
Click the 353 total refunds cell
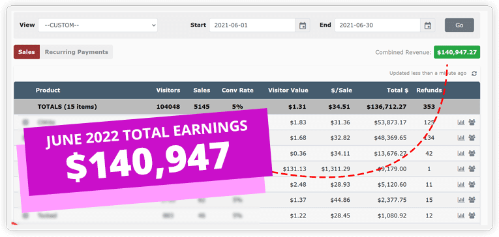point(429,107)
